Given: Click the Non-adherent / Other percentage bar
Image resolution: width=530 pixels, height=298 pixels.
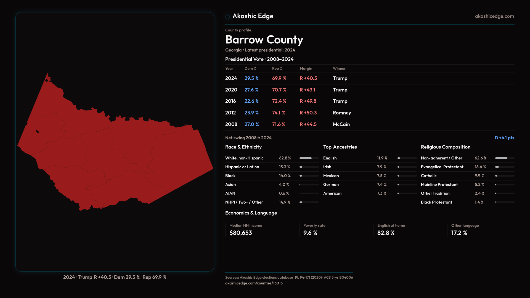Looking at the screenshot, I should 504,158.
